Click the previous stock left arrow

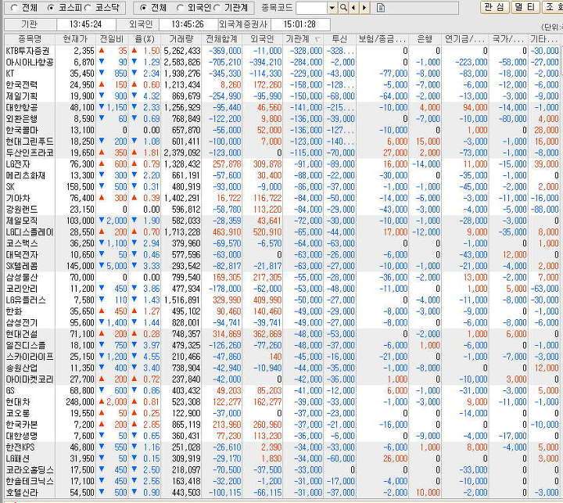pos(353,8)
